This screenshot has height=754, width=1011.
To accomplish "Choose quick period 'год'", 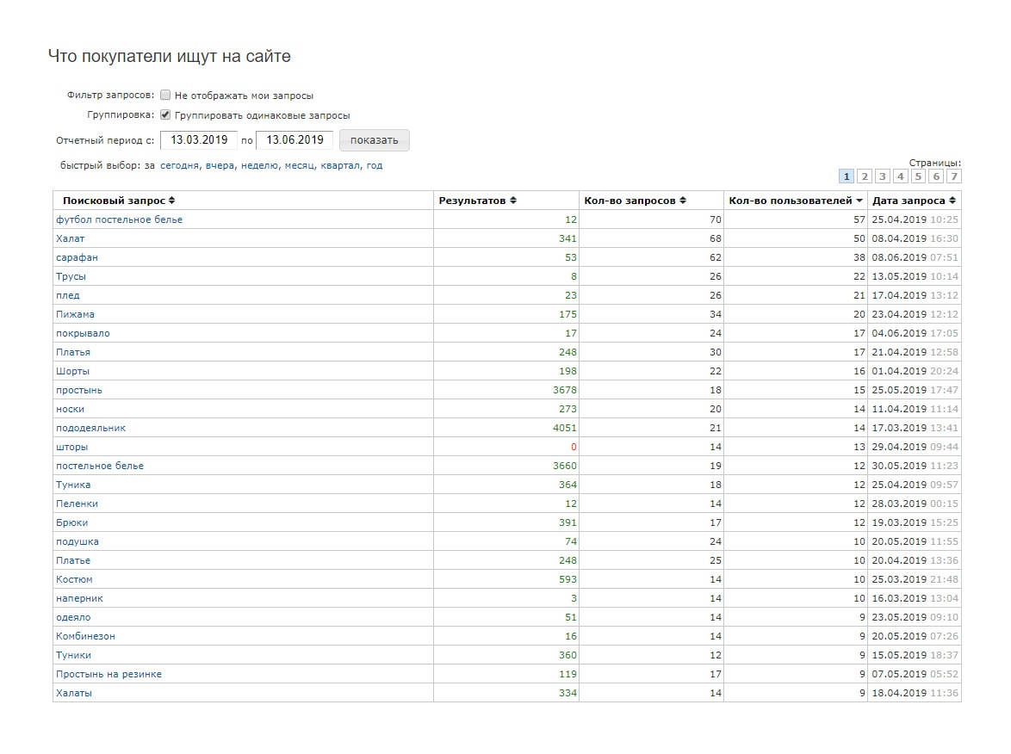I will (375, 165).
